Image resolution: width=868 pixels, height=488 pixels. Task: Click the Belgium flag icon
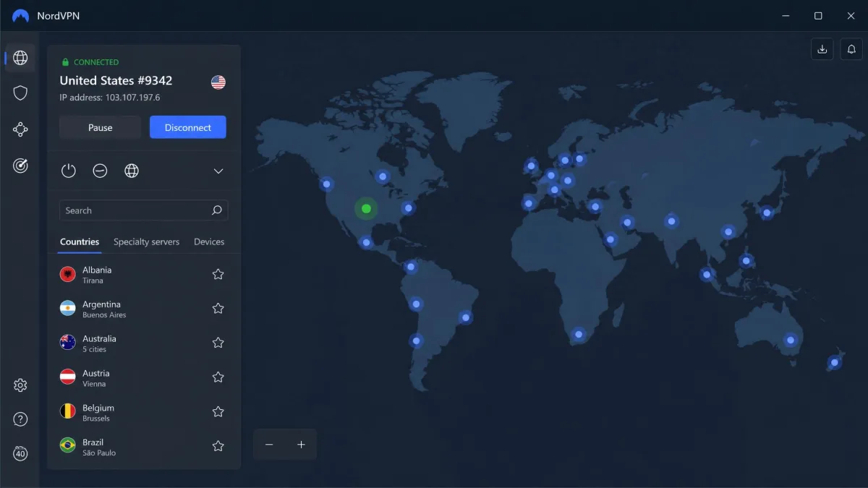click(68, 411)
